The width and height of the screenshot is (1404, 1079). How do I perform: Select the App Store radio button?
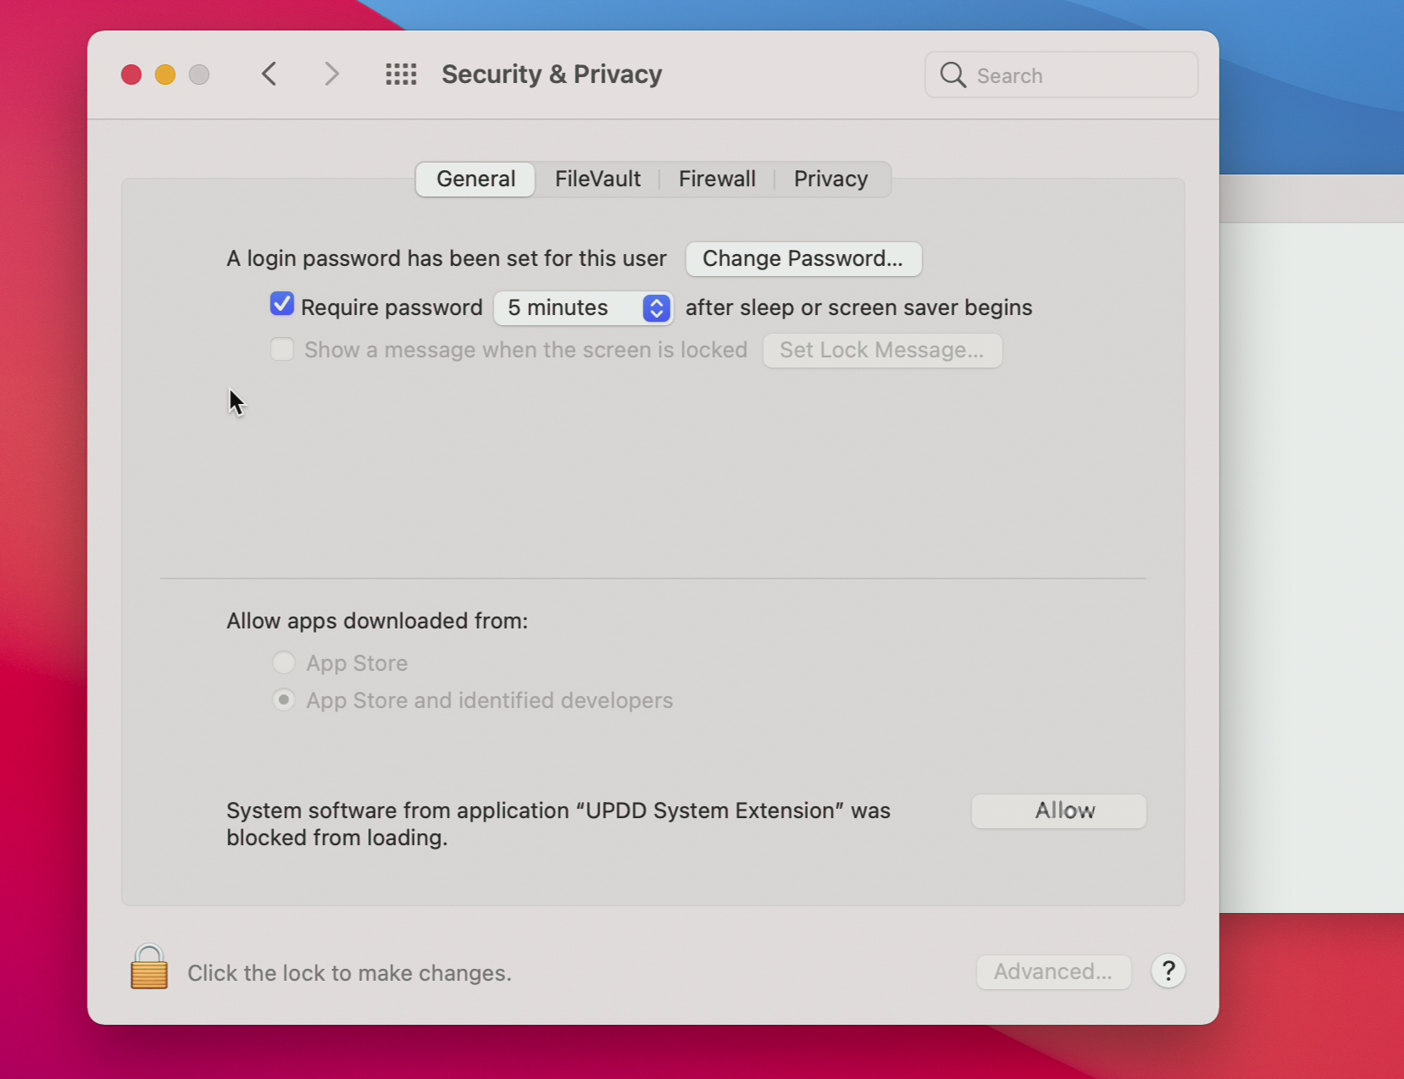[284, 662]
